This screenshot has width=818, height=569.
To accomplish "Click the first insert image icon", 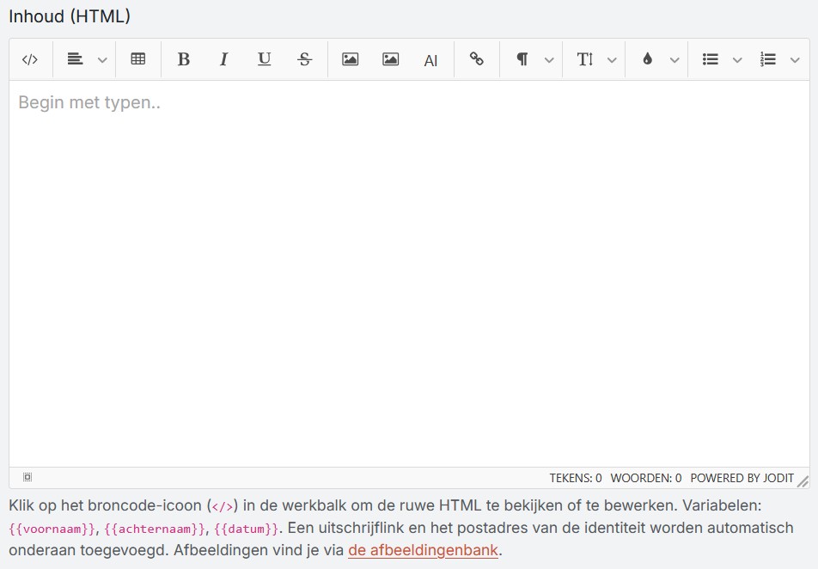I will 350,59.
